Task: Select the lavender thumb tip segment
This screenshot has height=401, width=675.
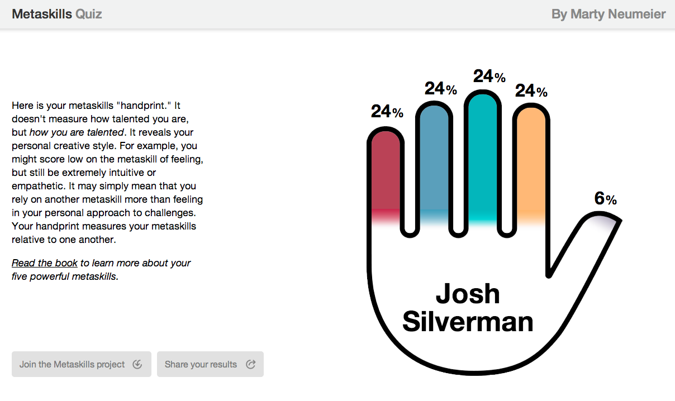Action: point(602,221)
